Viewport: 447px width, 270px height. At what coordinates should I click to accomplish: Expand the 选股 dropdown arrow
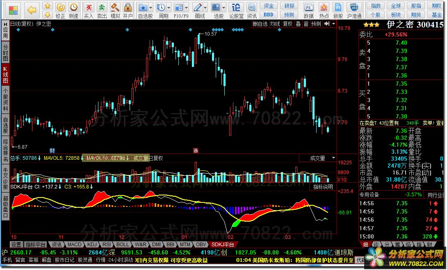(x=224, y=8)
